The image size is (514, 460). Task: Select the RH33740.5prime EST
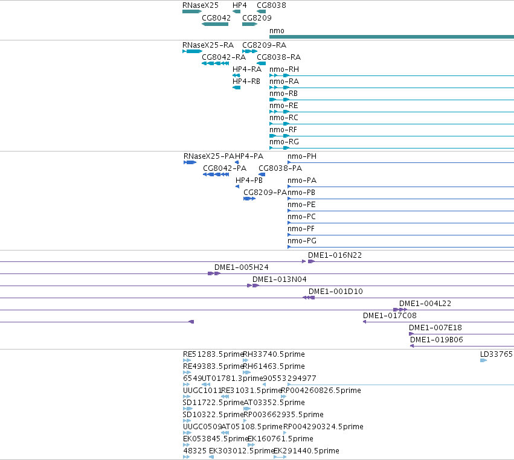(245, 360)
